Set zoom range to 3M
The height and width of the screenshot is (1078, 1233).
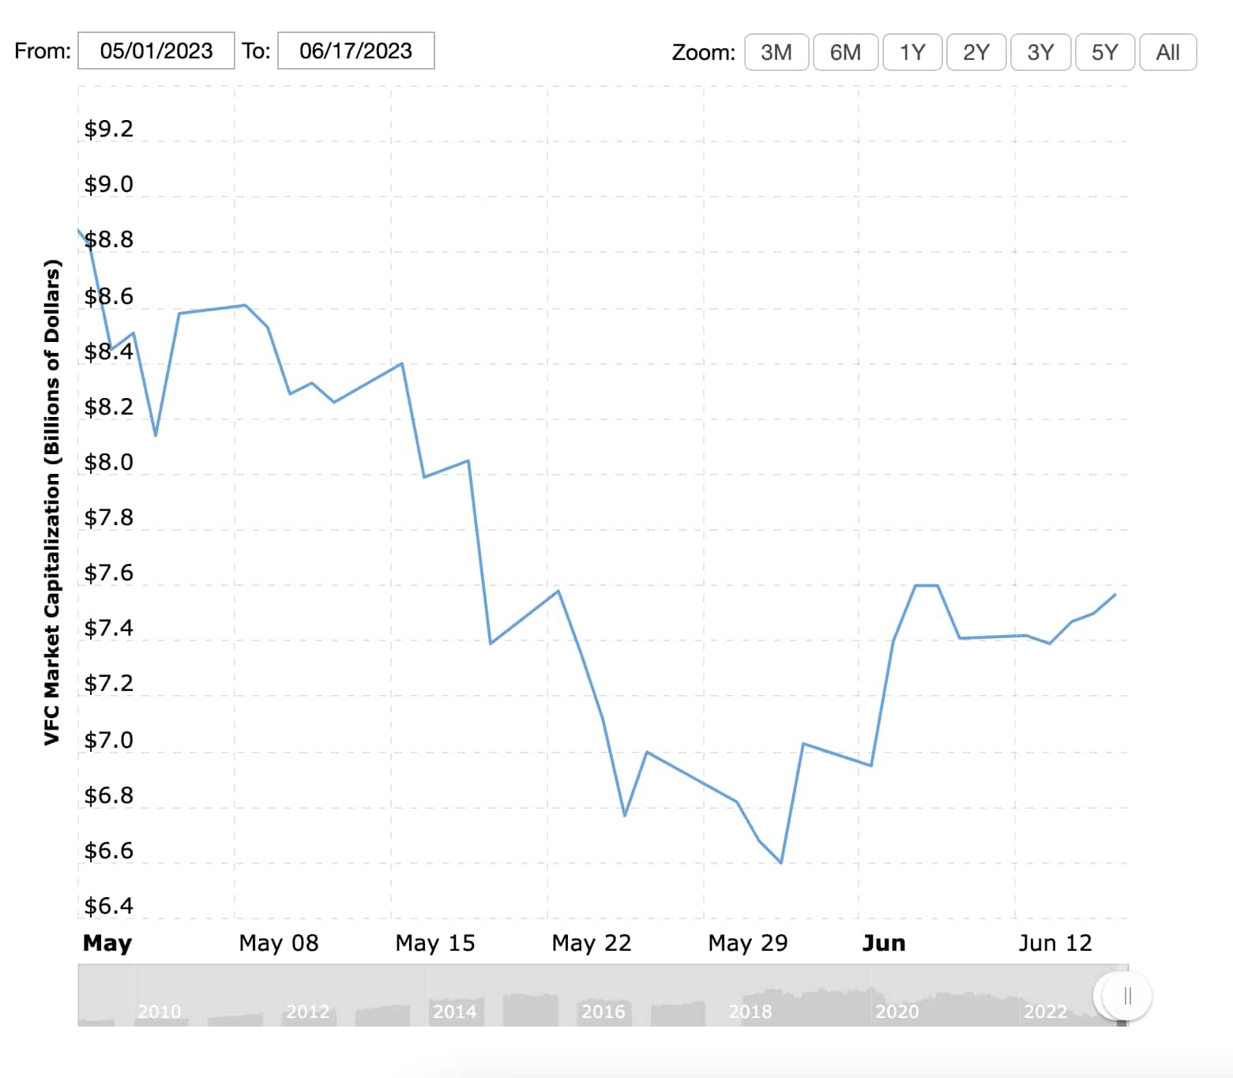[x=776, y=52]
